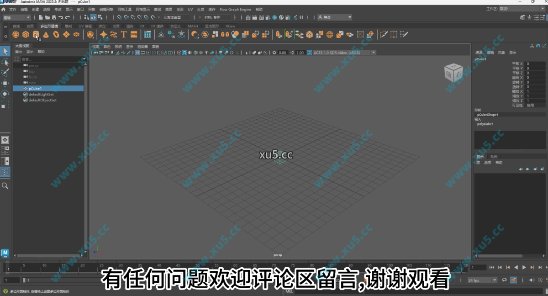
Task: Click the polygon cone shelf icon
Action: (x=46, y=34)
